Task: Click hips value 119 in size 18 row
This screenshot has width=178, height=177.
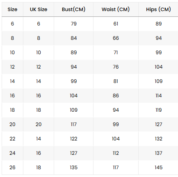Action: [159, 110]
